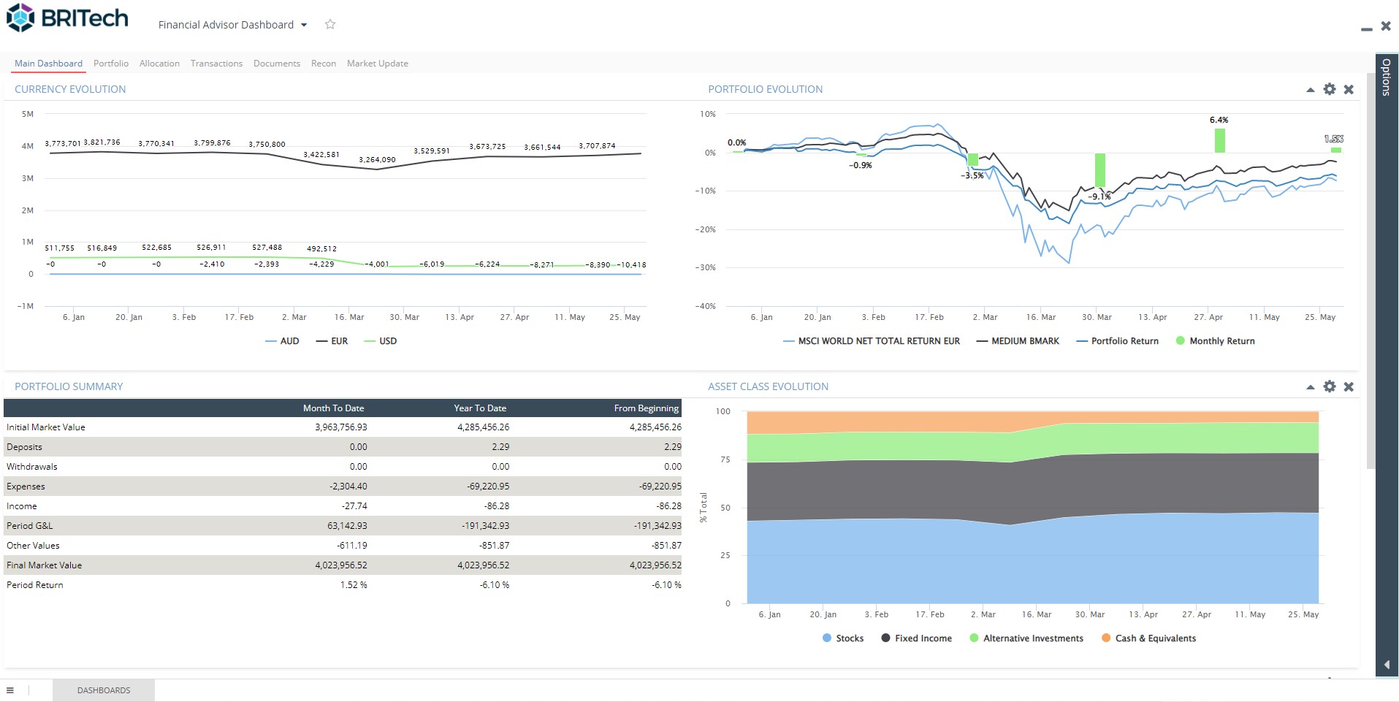Toggle Monthly Return legend series
This screenshot has width=1399, height=702.
[1216, 341]
